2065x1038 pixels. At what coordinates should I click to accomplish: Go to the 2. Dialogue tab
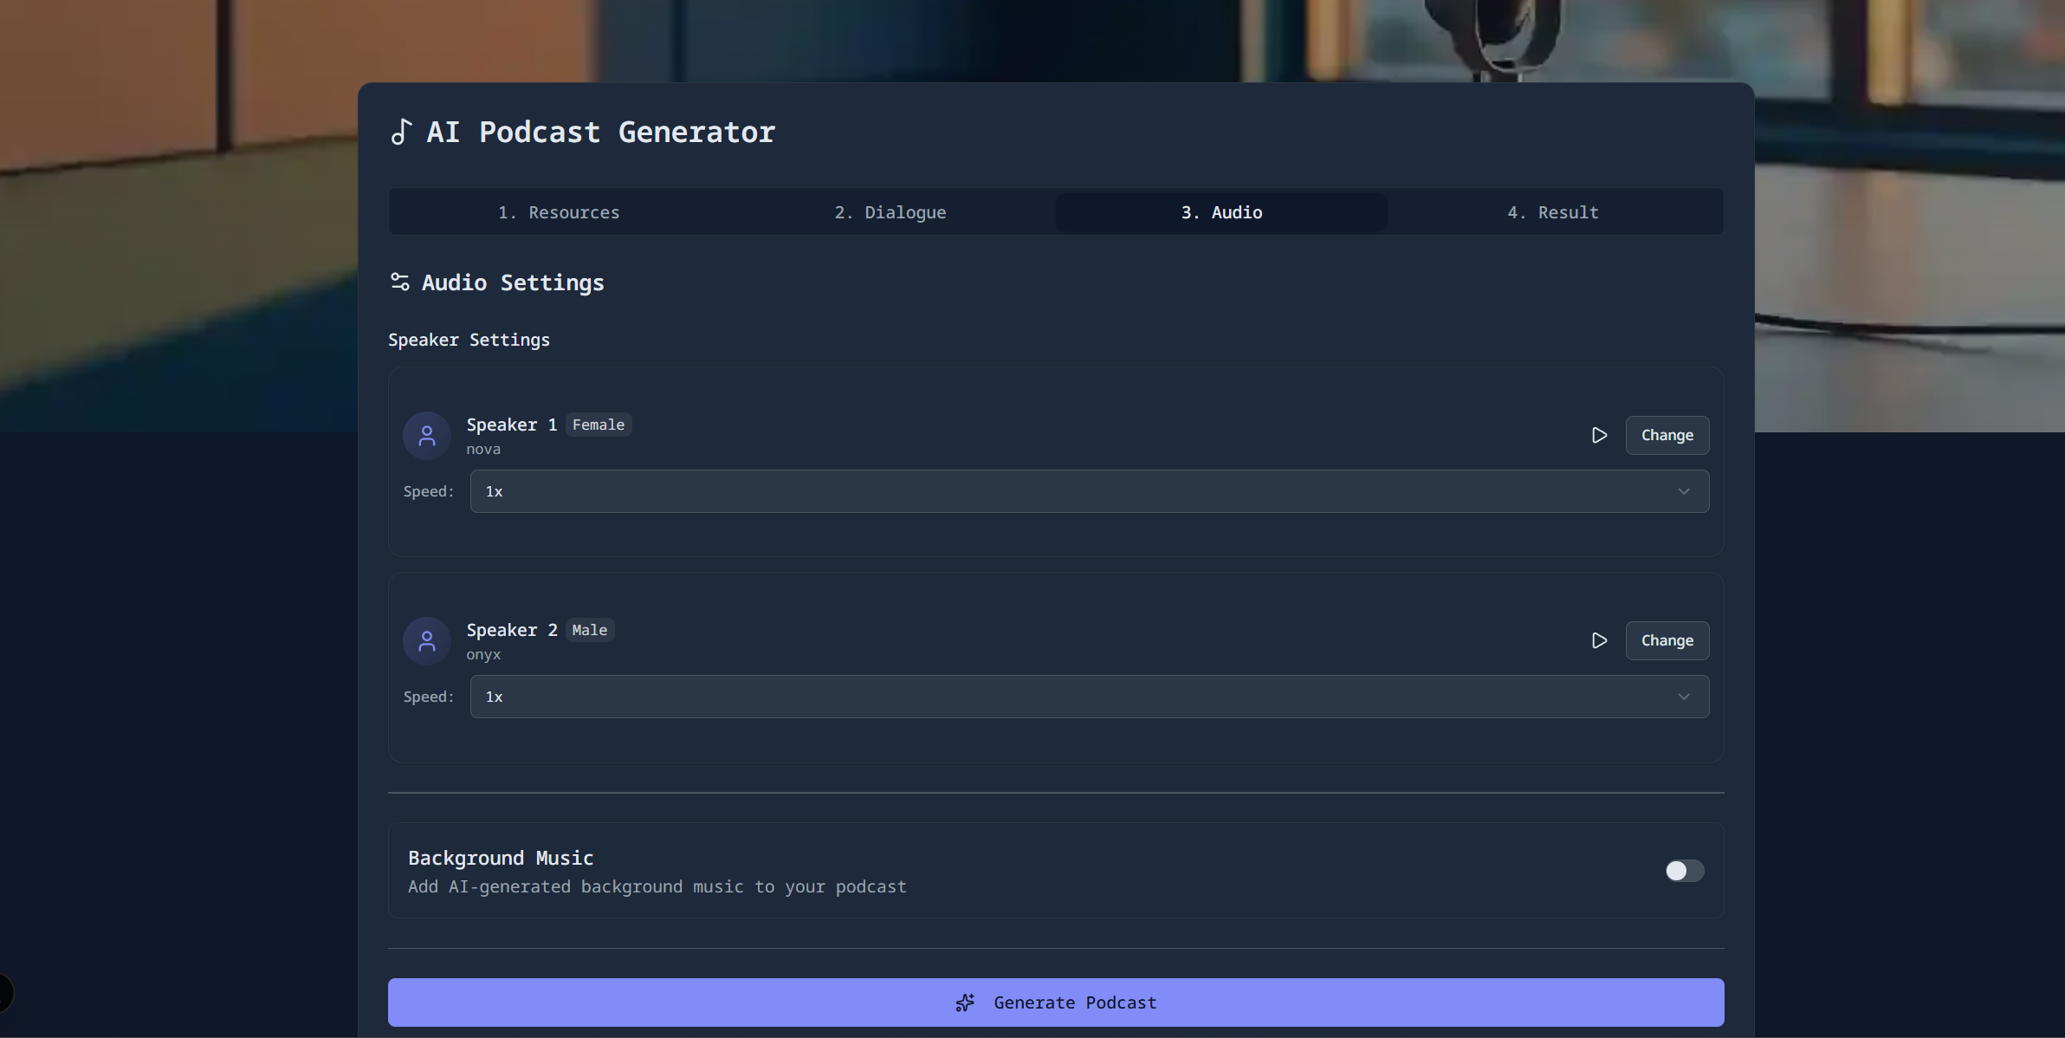pyautogui.click(x=890, y=212)
